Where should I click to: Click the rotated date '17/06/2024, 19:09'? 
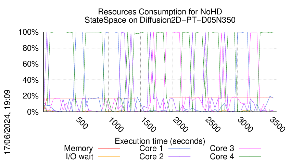pos(8,122)
